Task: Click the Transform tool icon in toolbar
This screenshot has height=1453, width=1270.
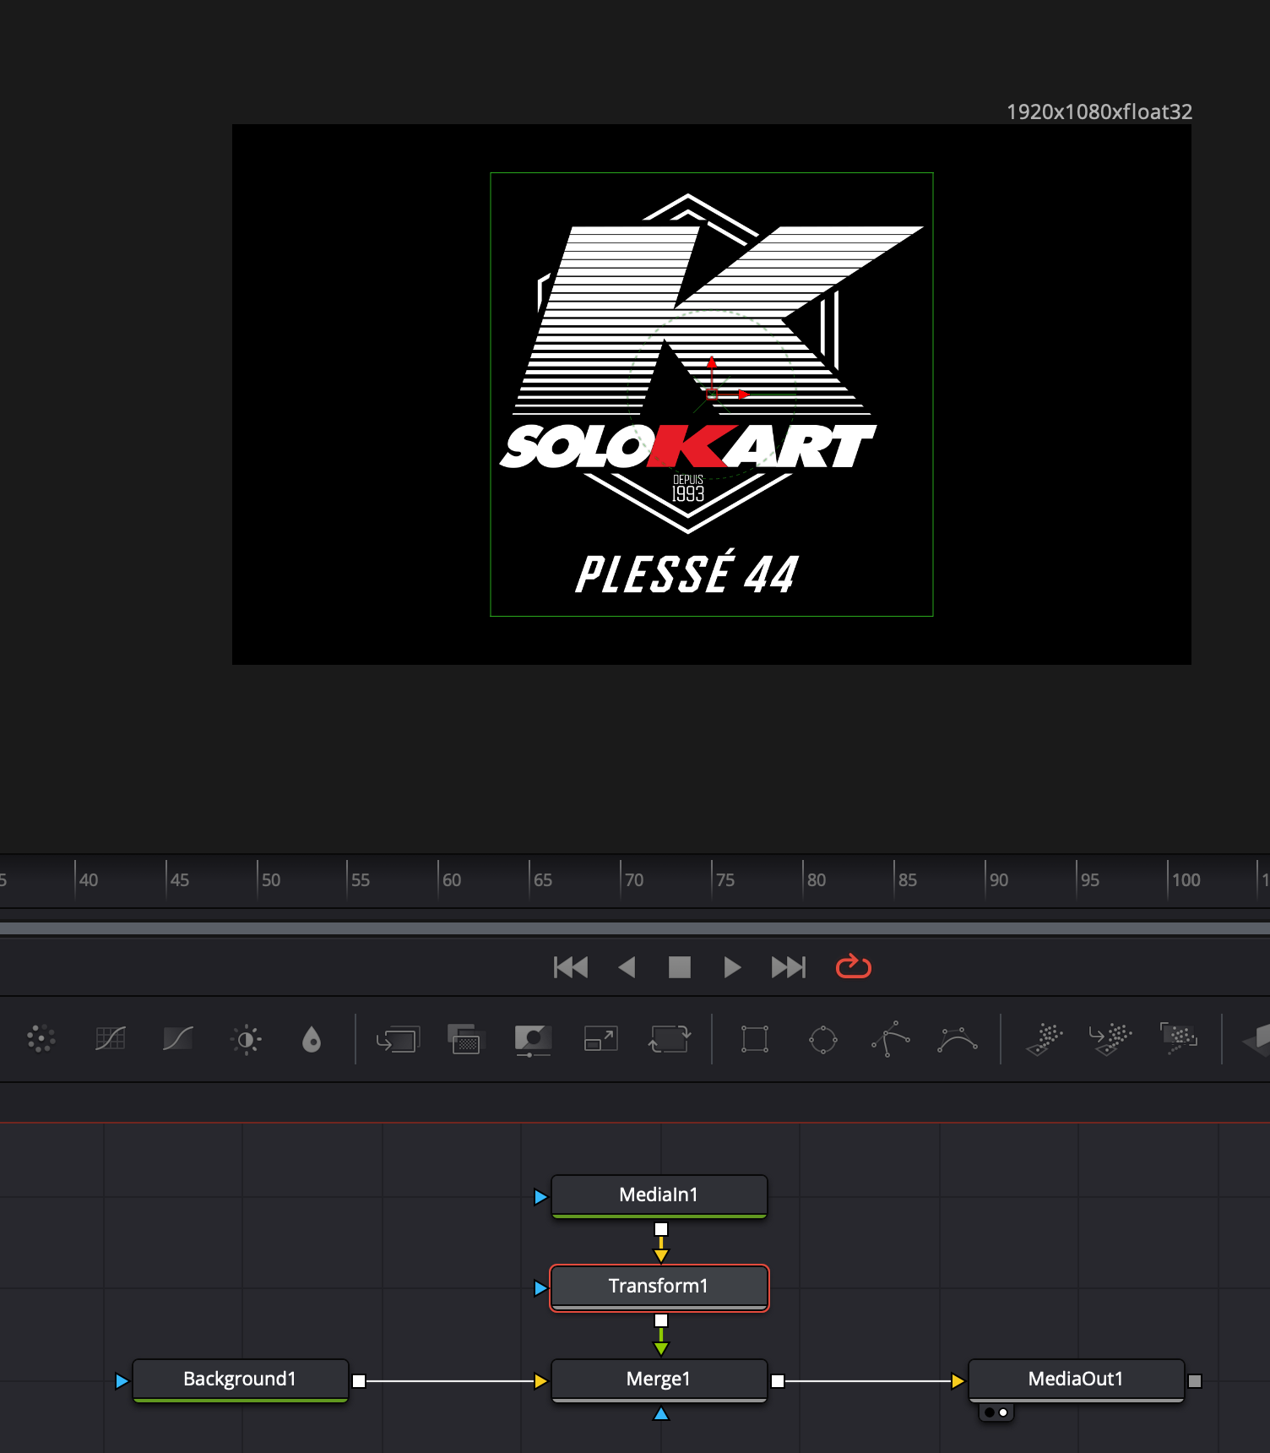Action: click(x=669, y=1039)
